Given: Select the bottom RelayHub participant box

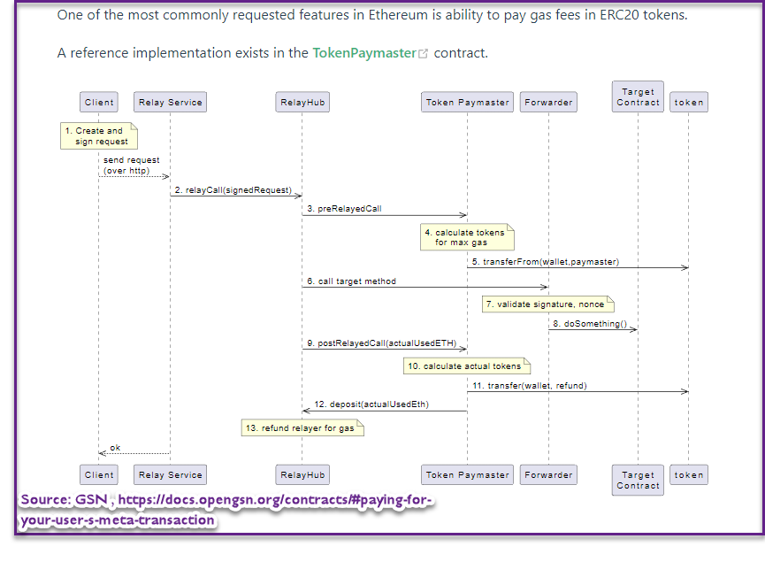Looking at the screenshot, I should (302, 474).
